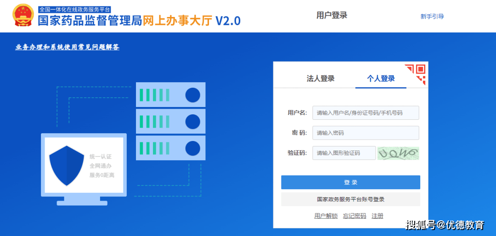Select the 个人登录 tab
496x236 pixels.
[x=381, y=79]
